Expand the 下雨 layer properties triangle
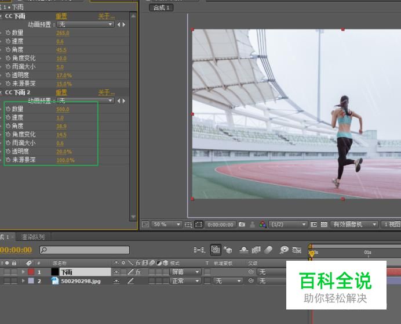 [x=24, y=272]
